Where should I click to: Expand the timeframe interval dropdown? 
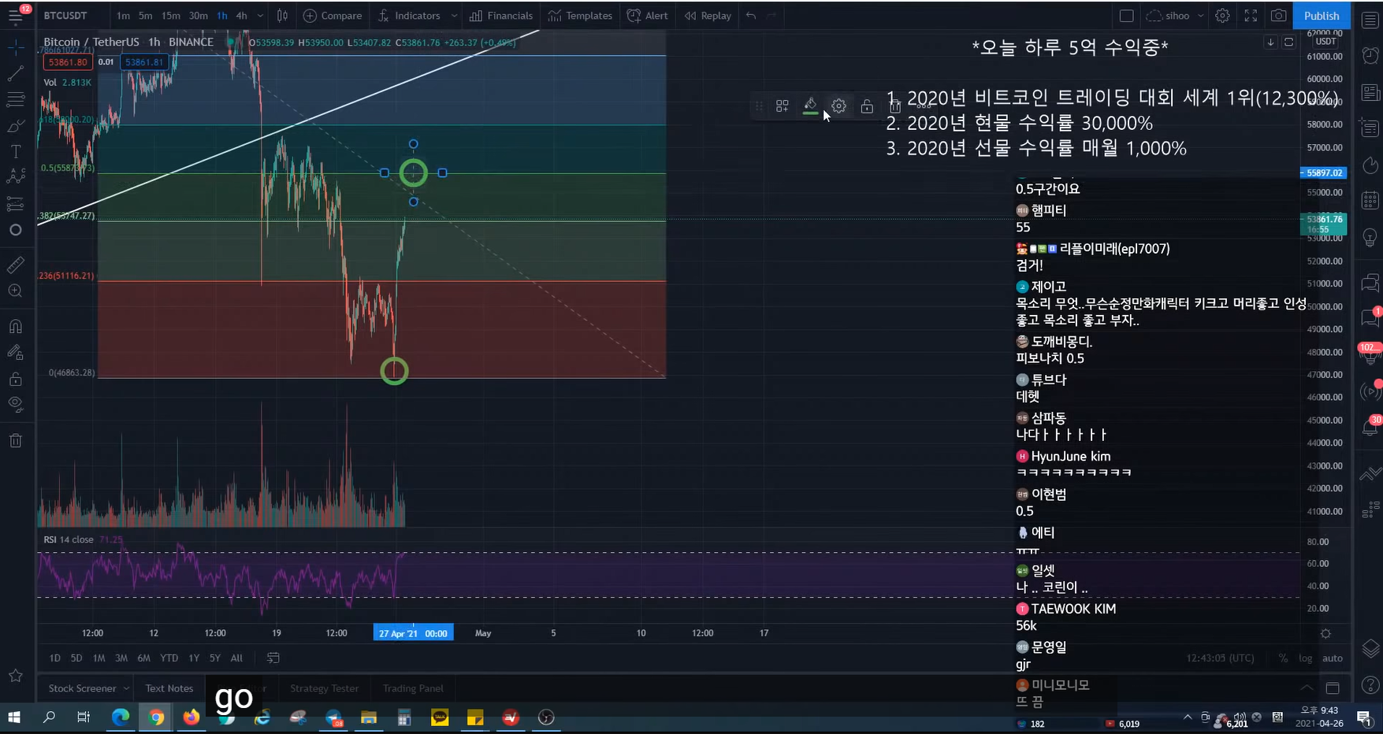260,16
